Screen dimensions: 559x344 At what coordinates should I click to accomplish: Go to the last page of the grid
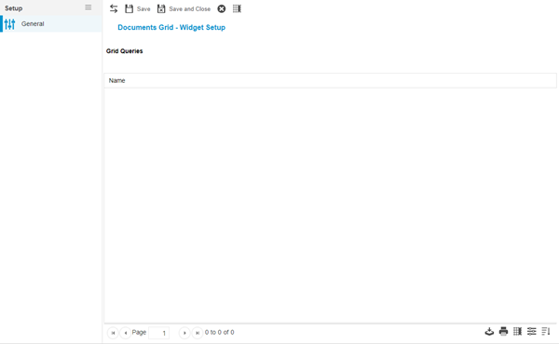198,333
